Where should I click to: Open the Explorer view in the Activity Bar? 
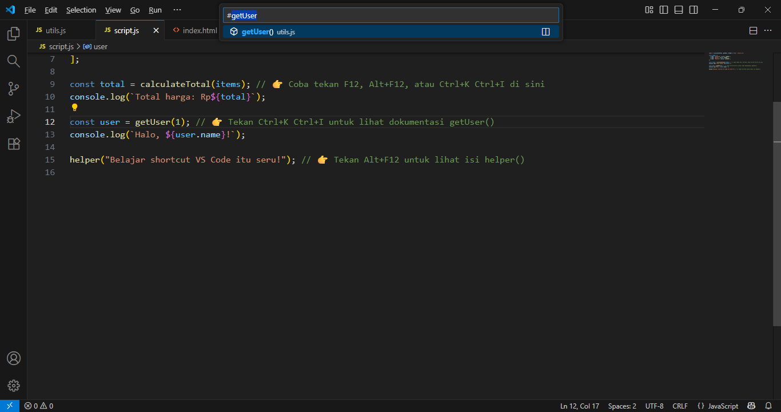13,34
